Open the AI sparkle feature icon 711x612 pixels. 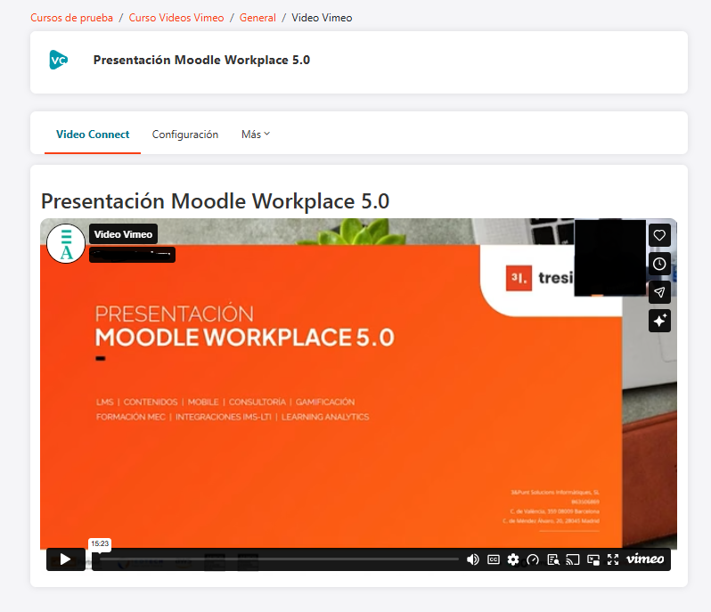tap(659, 321)
